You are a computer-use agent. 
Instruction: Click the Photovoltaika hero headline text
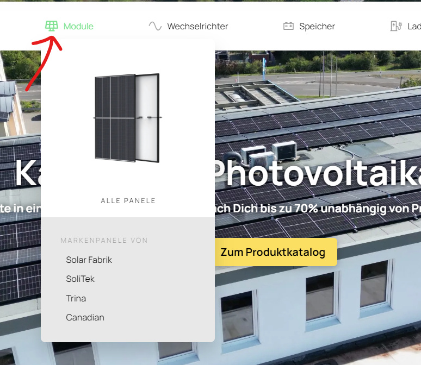tap(315, 174)
